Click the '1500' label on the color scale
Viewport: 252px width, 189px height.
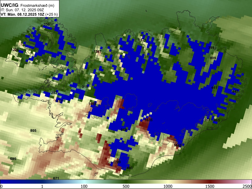[210, 186]
